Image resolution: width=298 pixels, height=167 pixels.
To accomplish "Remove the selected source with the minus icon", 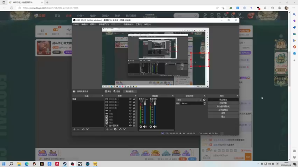I will pos(111,129).
